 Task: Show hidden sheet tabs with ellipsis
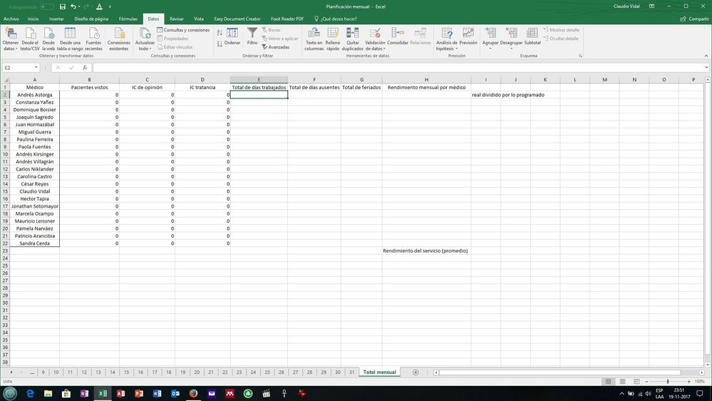tap(32, 372)
